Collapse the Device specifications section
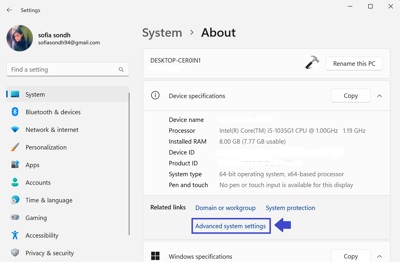 click(x=379, y=96)
